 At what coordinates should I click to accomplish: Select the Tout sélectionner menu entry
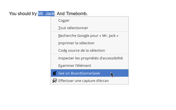click(x=73, y=28)
